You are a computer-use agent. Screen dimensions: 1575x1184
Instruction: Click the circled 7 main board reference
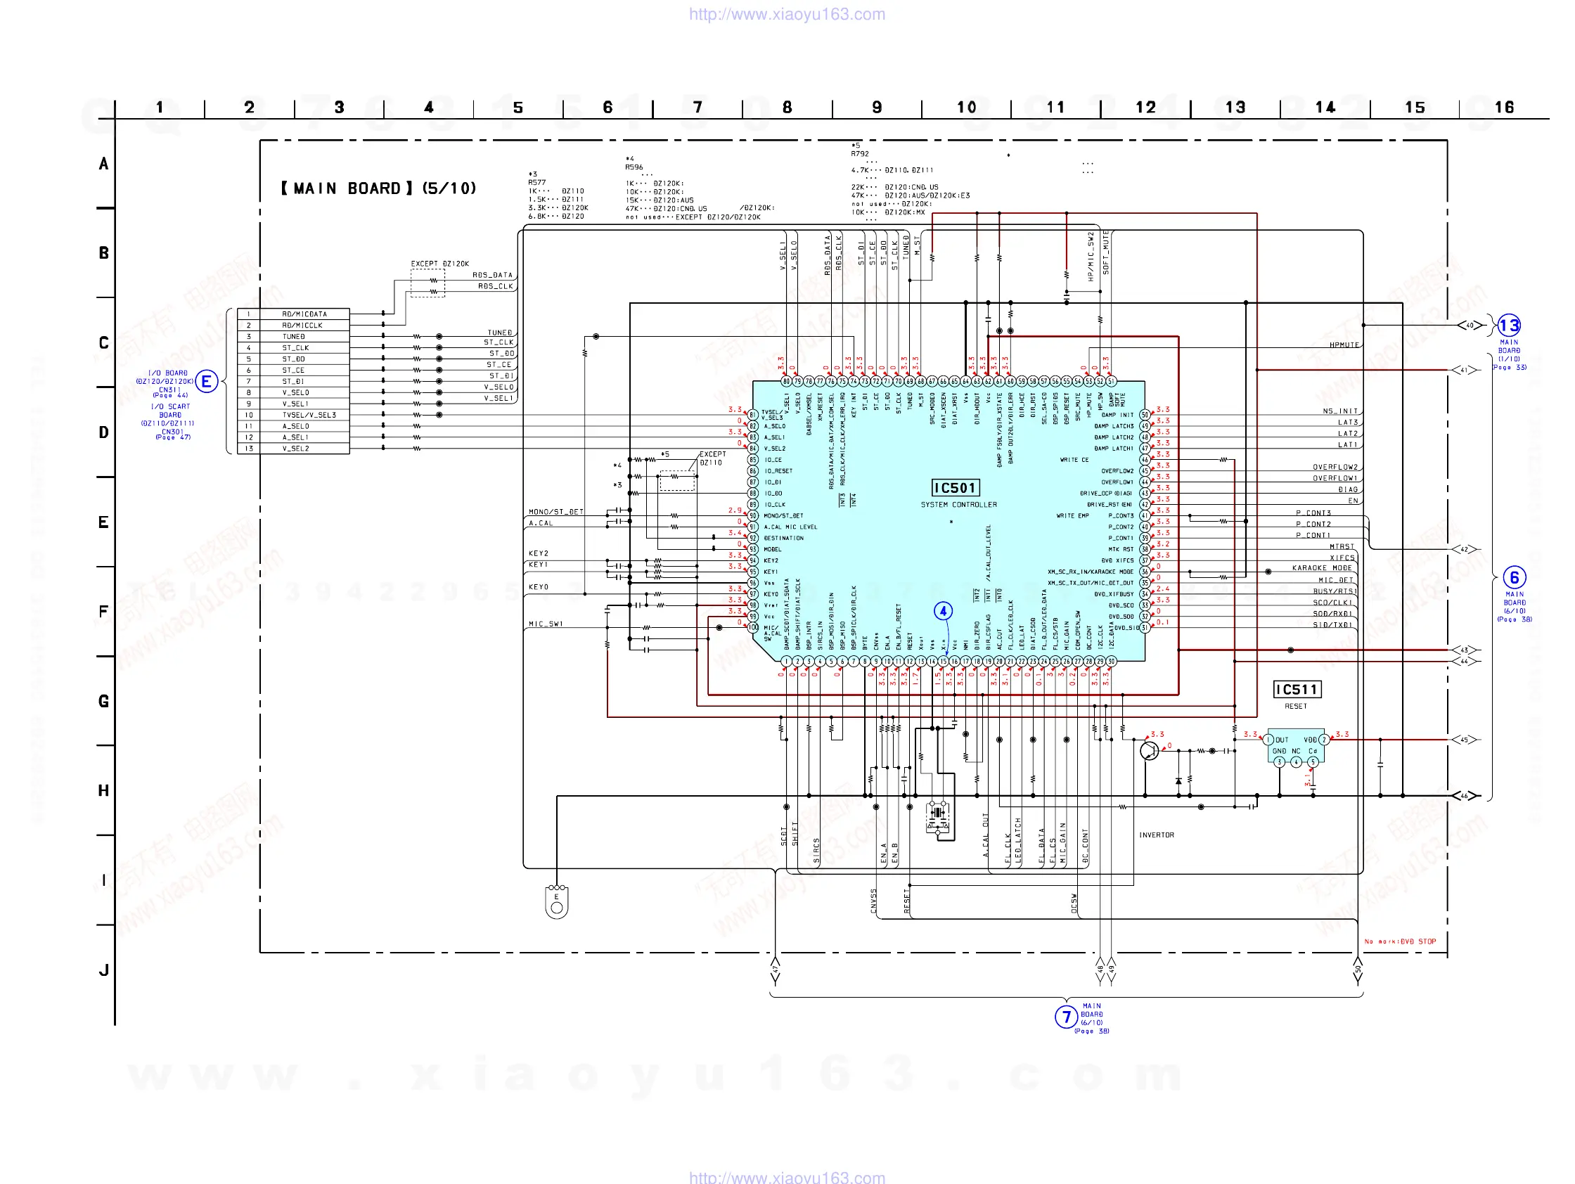[1066, 1017]
